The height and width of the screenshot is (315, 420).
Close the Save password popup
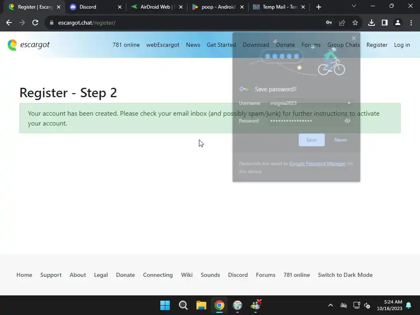[354, 38]
